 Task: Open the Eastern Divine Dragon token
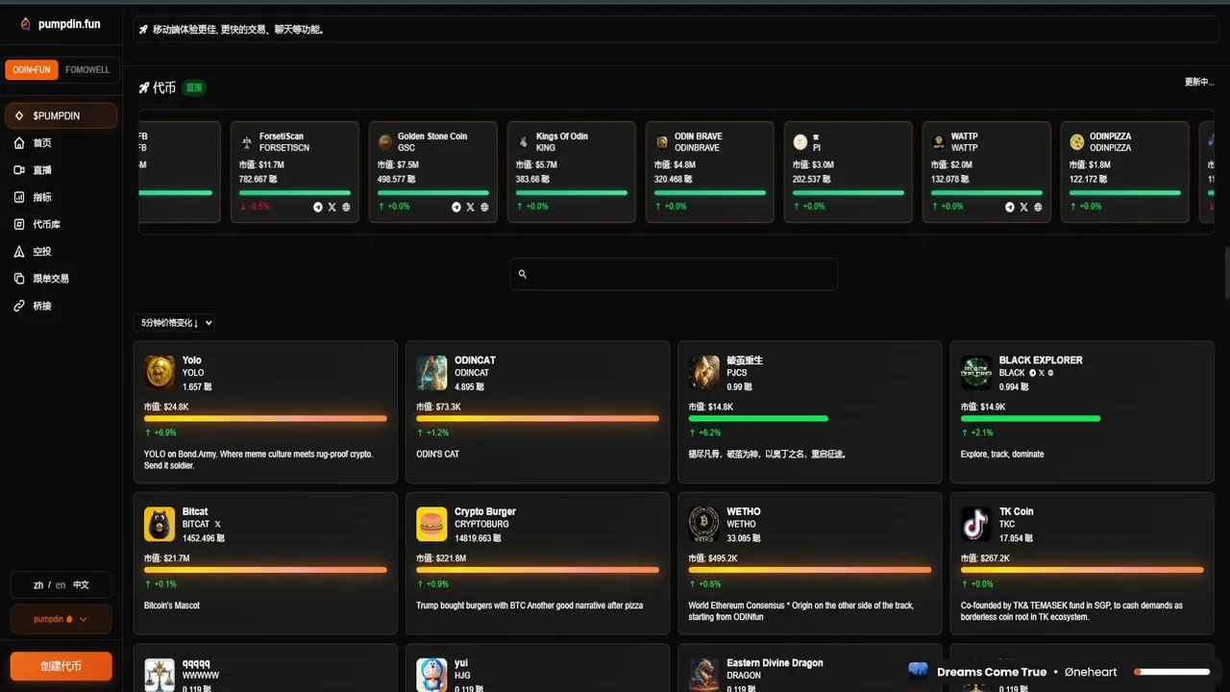click(775, 663)
